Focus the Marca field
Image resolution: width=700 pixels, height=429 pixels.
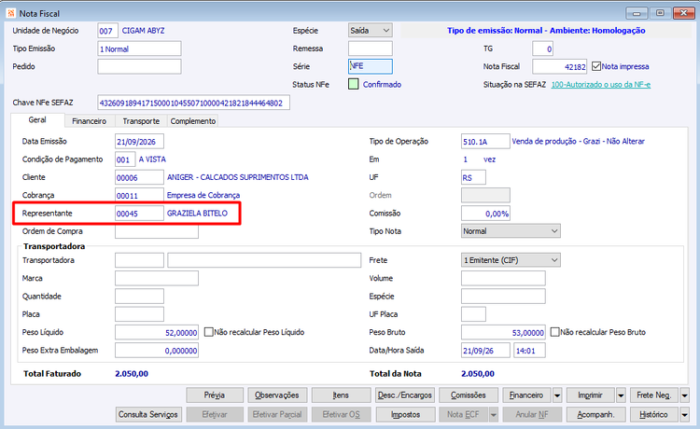point(157,278)
